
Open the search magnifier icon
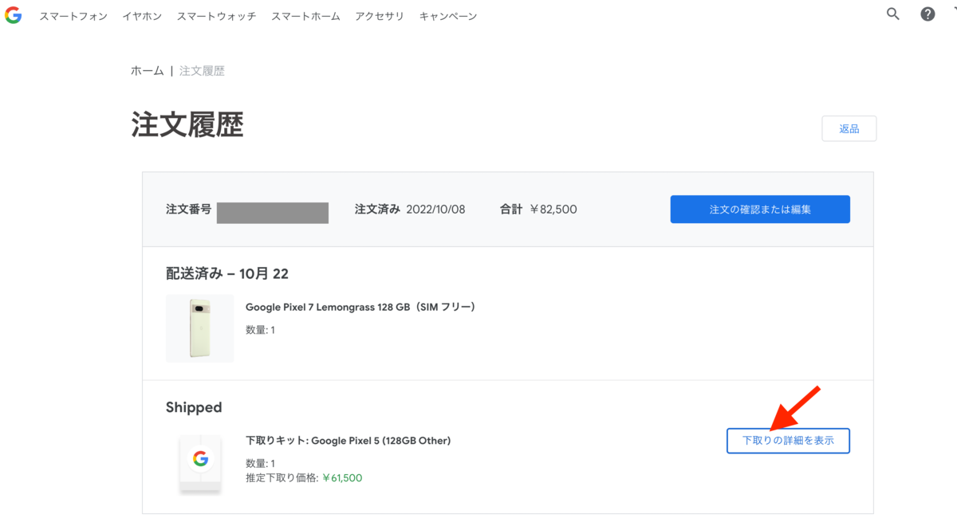click(893, 14)
